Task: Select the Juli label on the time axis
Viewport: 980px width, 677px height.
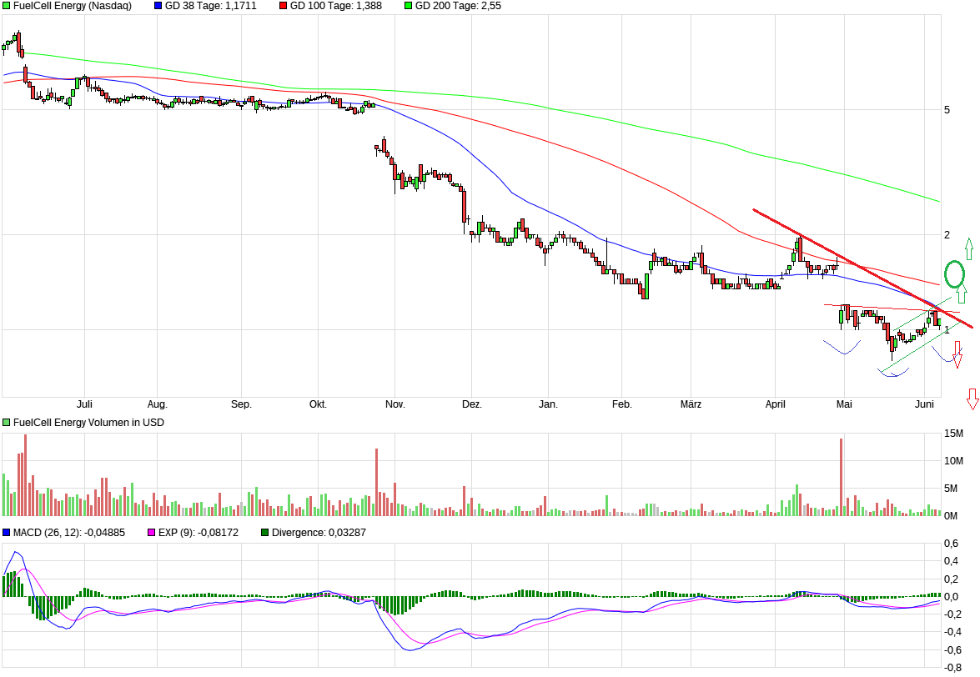Action: (86, 404)
